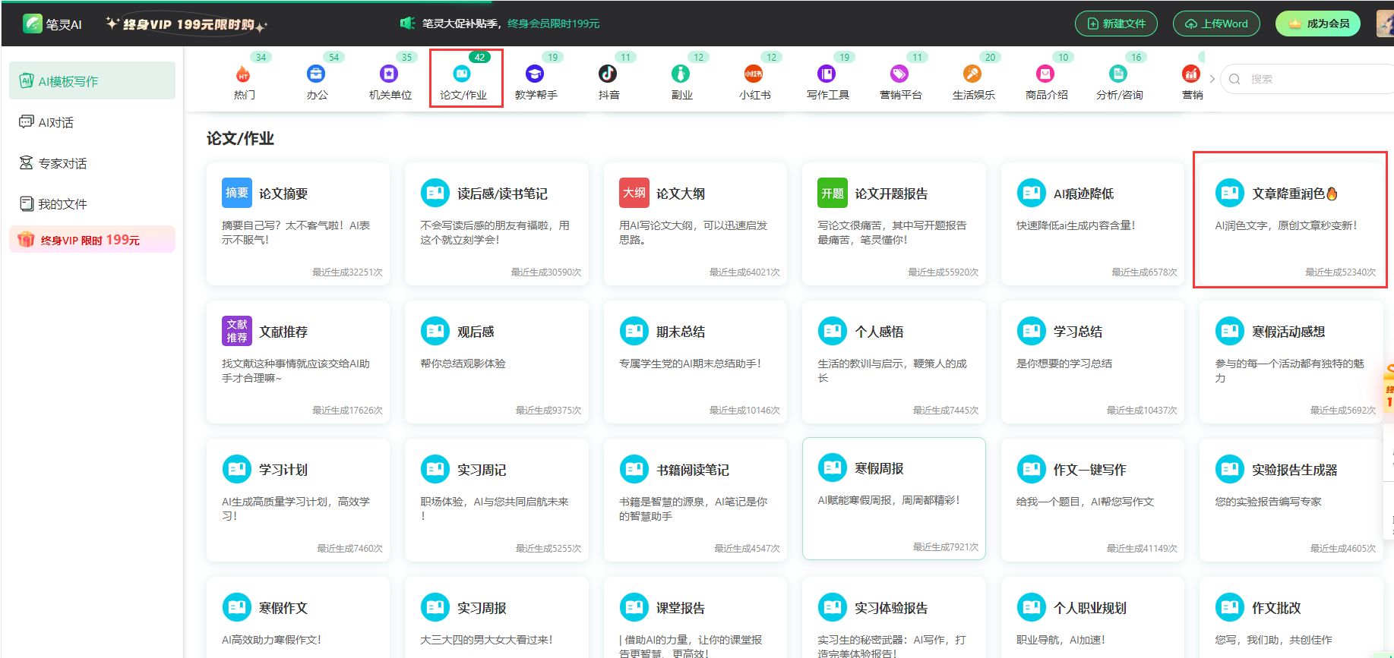Click the 上传Word button
The image size is (1394, 658).
[1216, 24]
